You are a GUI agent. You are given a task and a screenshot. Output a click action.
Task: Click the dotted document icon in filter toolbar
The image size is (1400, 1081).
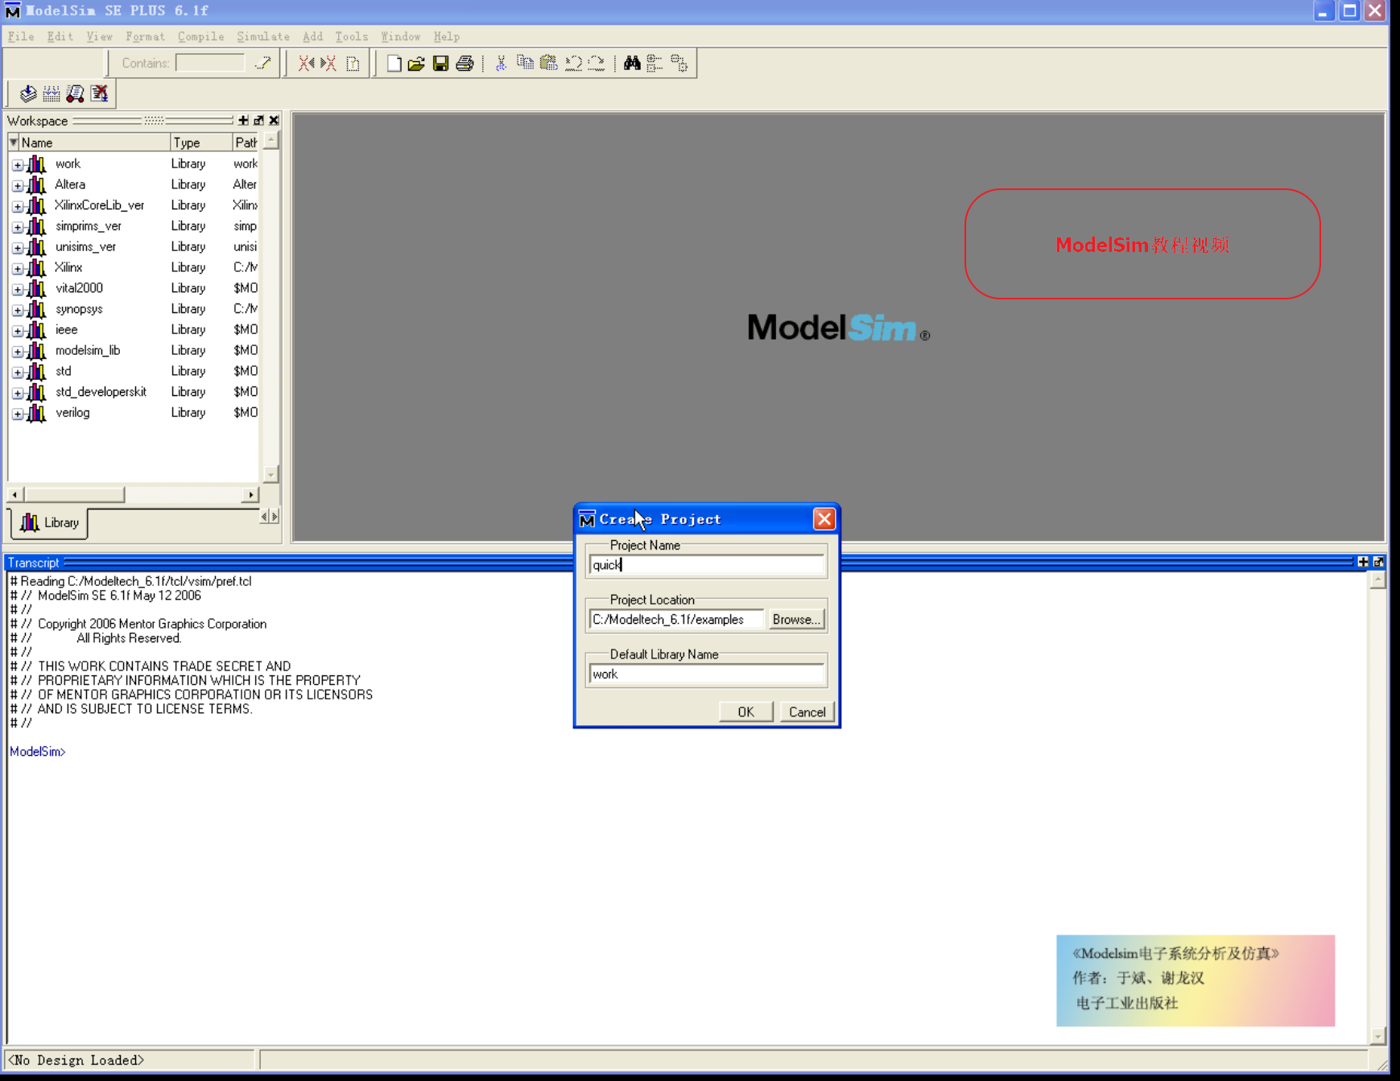tap(353, 63)
